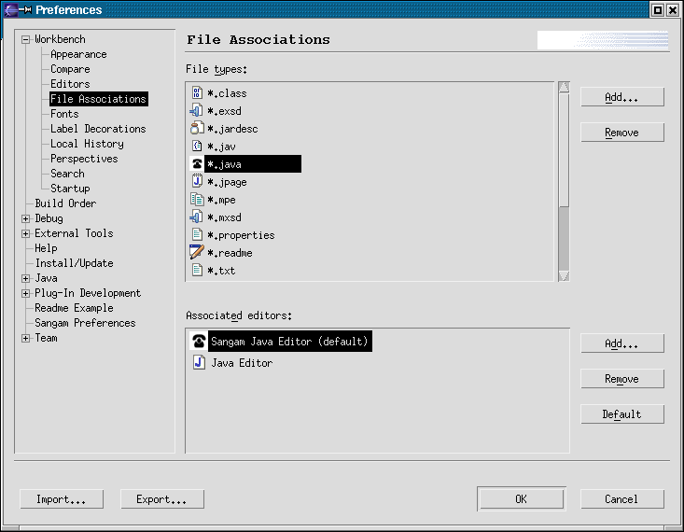
Task: Click the *.jardesc file icon
Action: 196,129
